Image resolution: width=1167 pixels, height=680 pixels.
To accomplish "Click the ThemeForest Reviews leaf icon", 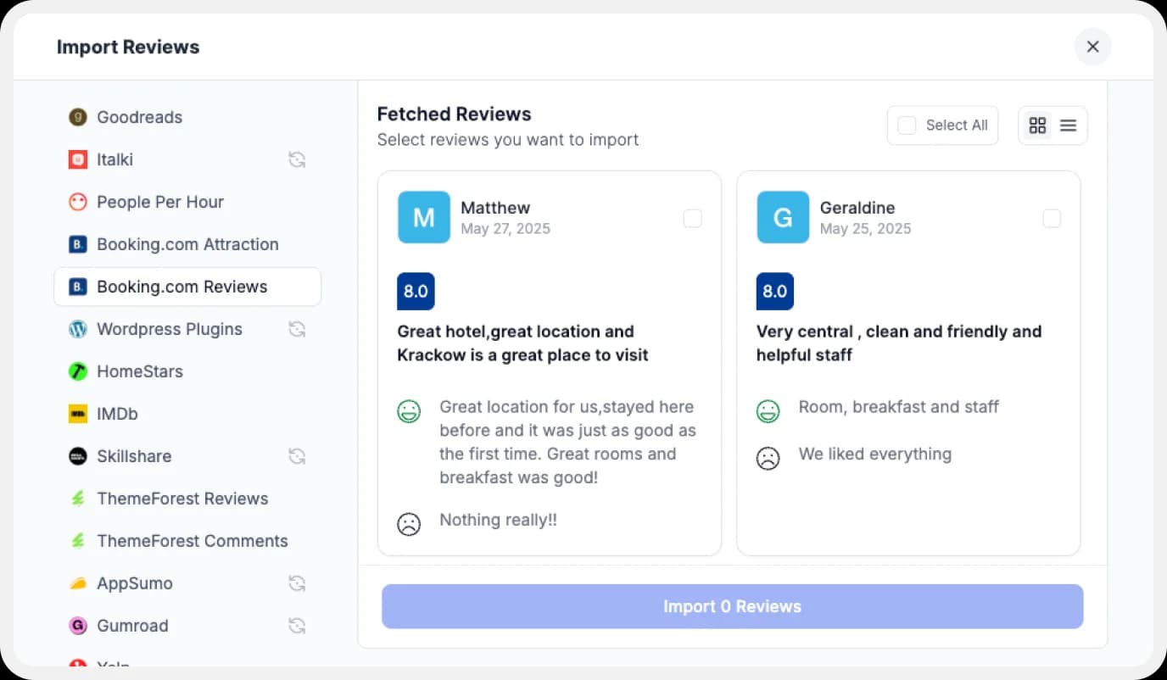I will [x=77, y=499].
